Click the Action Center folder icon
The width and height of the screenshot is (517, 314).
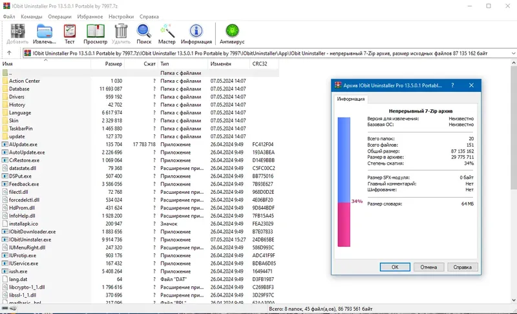(5, 81)
